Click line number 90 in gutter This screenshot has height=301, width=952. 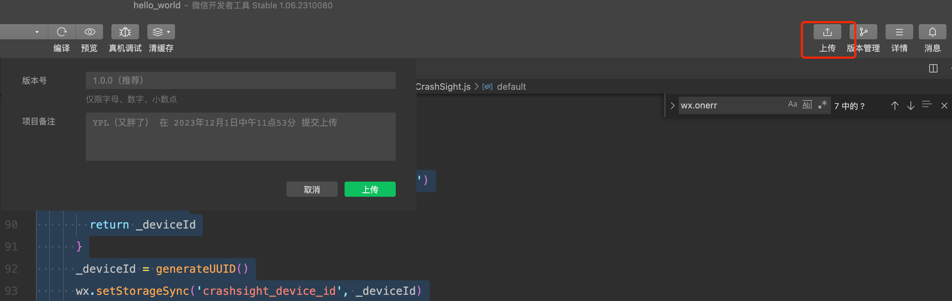pos(11,225)
